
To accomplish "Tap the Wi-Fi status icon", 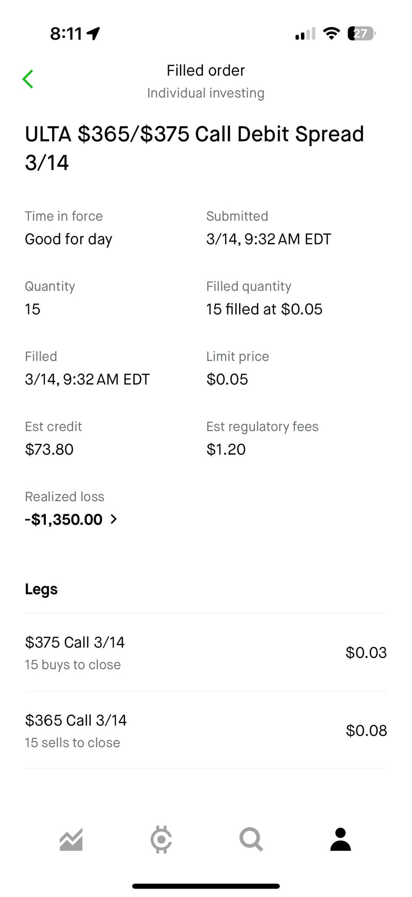I will click(331, 34).
